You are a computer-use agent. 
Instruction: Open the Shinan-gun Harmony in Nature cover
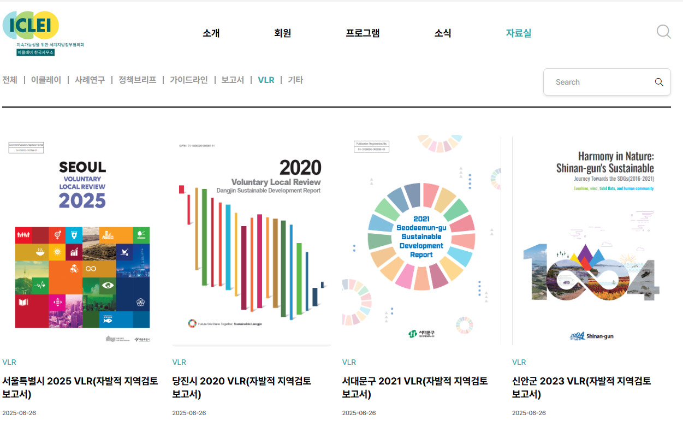pyautogui.click(x=592, y=240)
